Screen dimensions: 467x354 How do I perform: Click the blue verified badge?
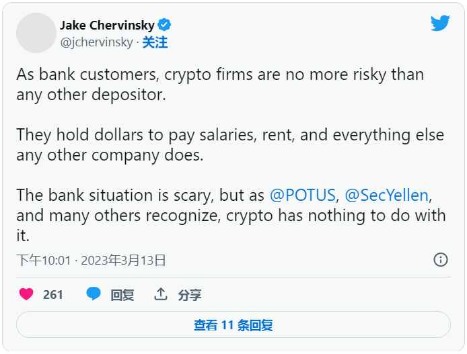pyautogui.click(x=165, y=25)
